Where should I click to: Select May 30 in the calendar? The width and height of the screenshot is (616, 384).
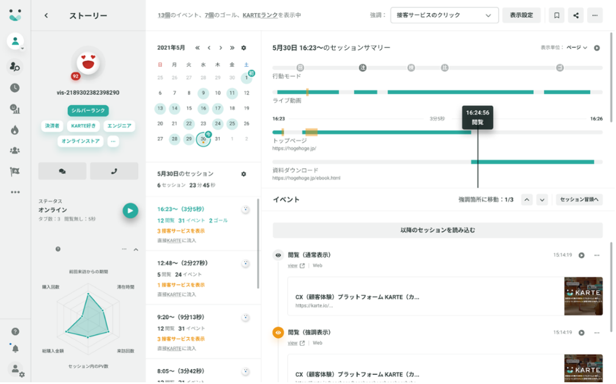pyautogui.click(x=203, y=139)
